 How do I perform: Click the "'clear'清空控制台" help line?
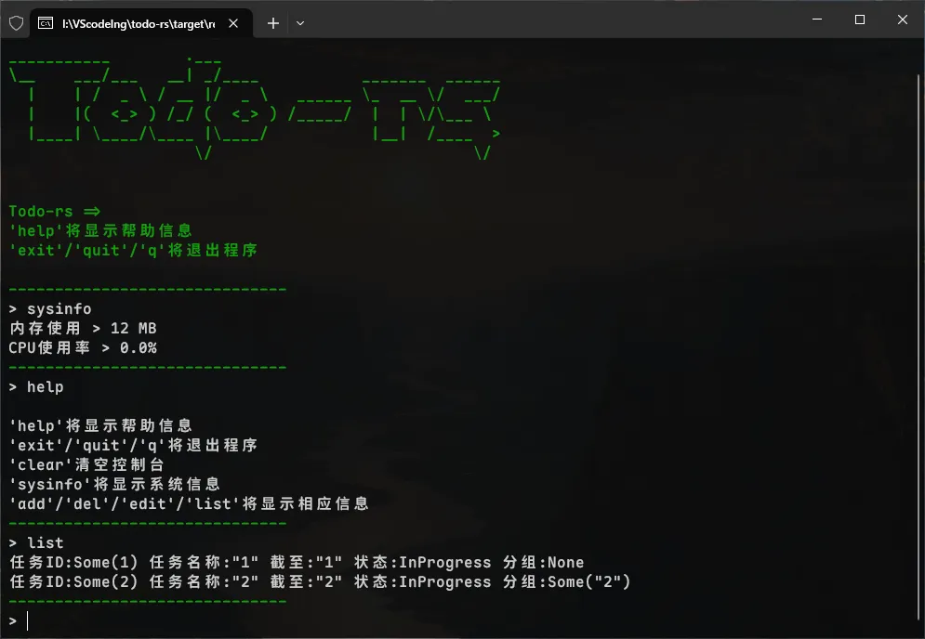tap(86, 464)
